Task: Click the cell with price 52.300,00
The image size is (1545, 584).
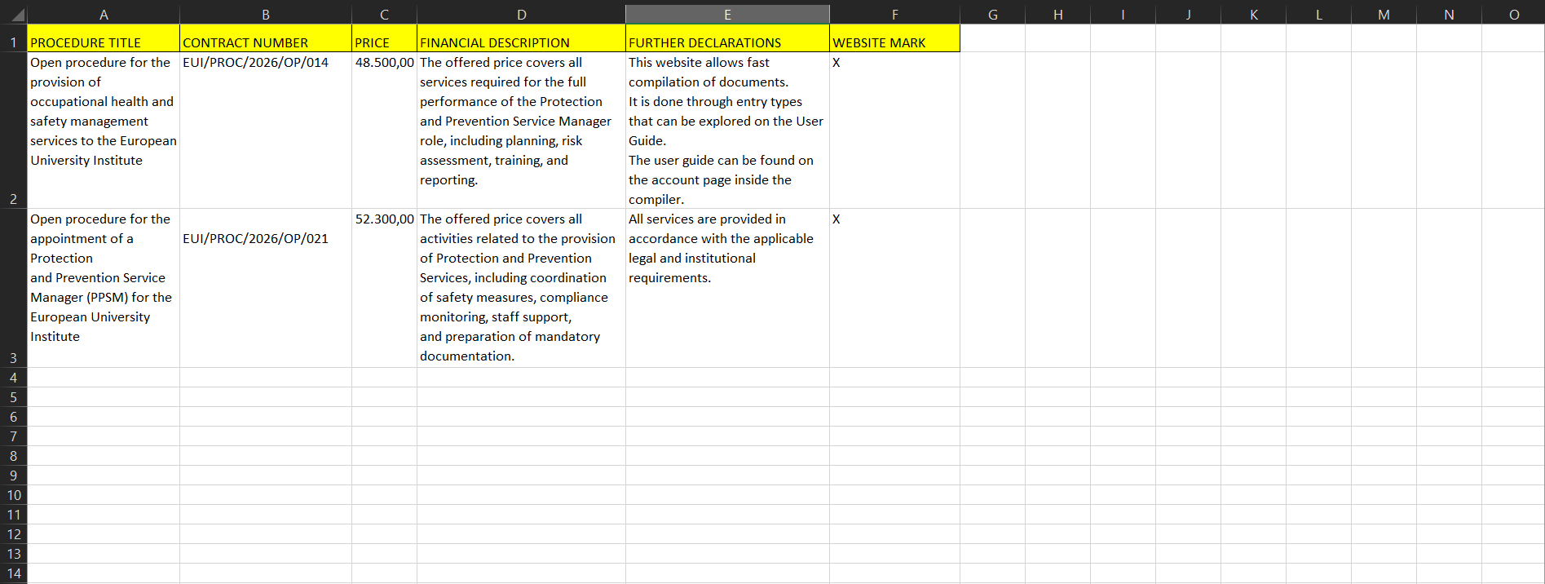Action: (384, 219)
